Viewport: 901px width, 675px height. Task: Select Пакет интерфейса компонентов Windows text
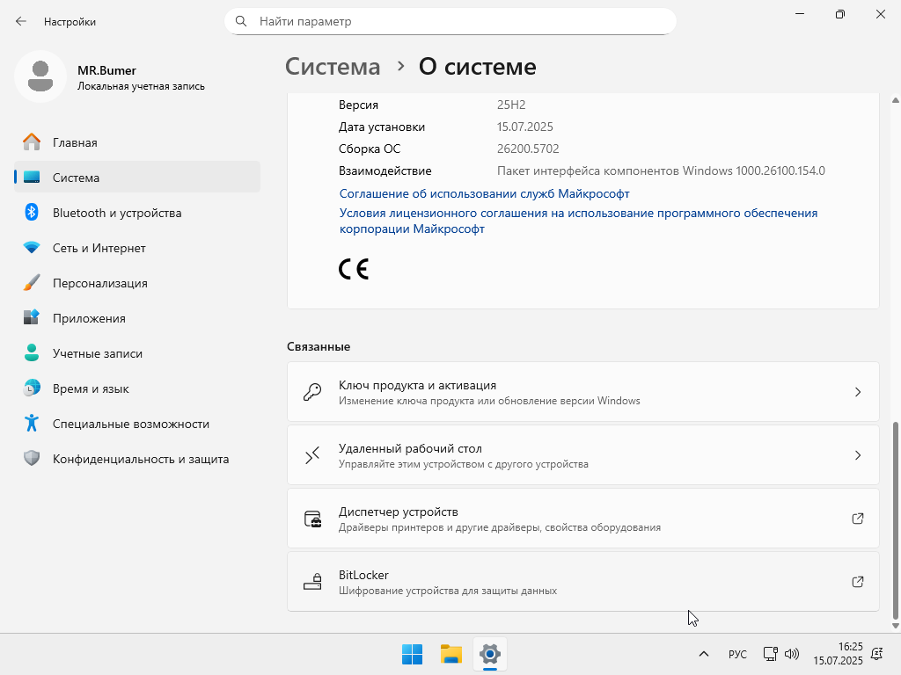coord(661,171)
